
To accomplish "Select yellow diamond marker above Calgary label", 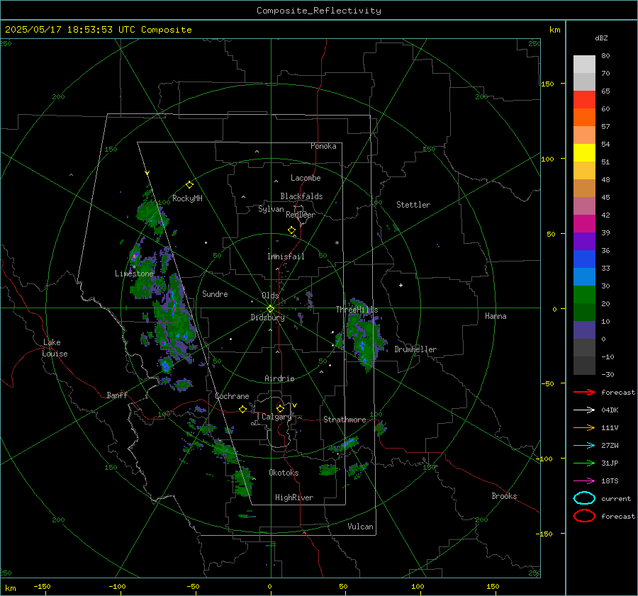I will [280, 408].
